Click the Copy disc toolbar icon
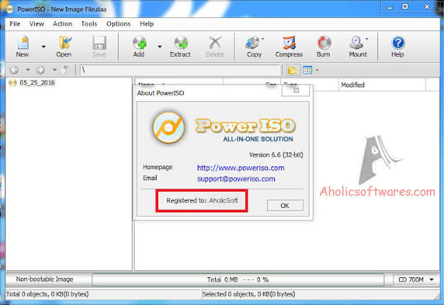The image size is (444, 305). (254, 46)
